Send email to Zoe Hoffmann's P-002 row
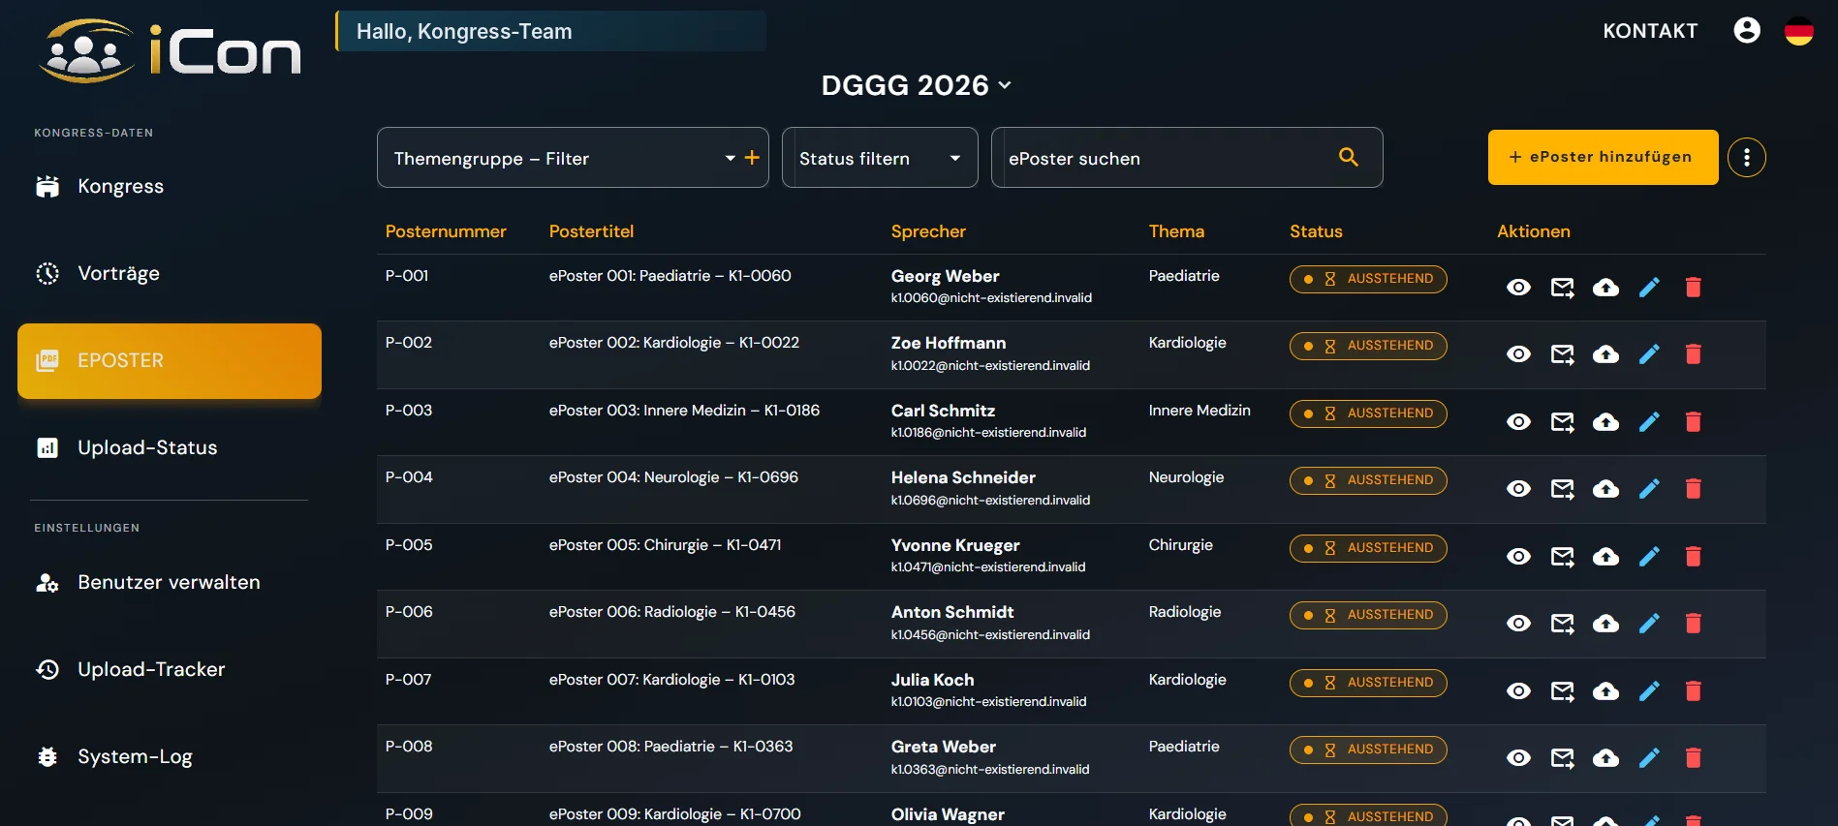Viewport: 1838px width, 826px height. 1562,354
